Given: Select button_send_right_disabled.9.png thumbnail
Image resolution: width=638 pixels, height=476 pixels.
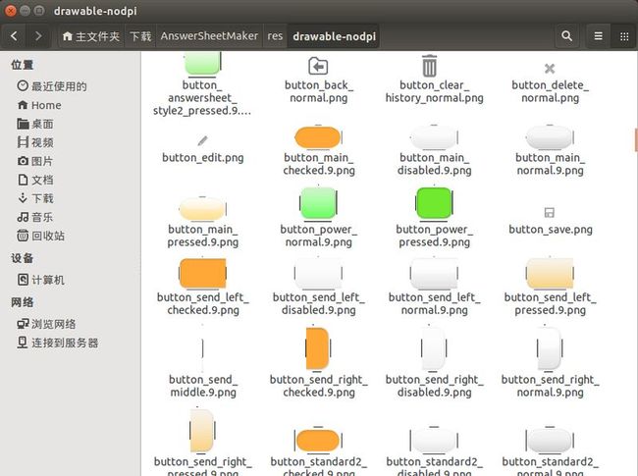Looking at the screenshot, I should coord(434,348).
